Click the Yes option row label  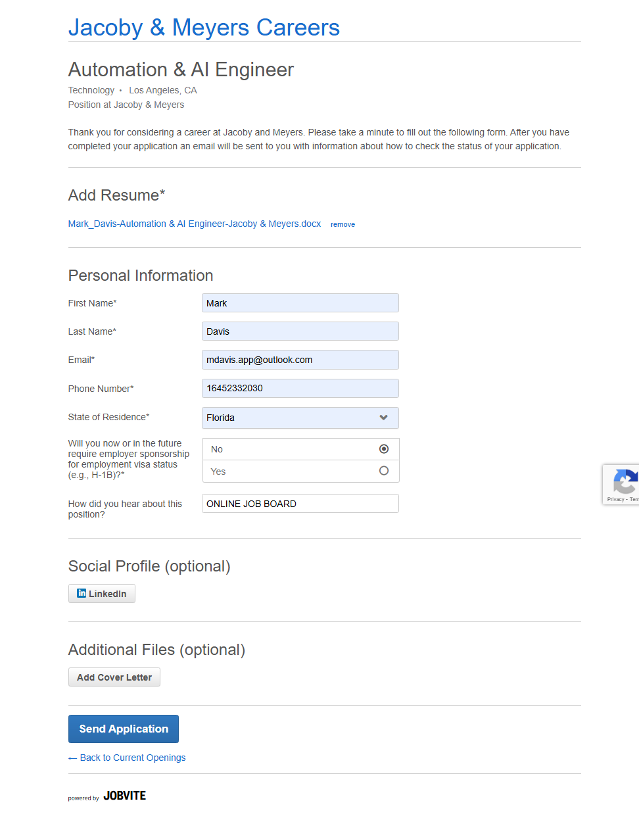[x=218, y=471]
